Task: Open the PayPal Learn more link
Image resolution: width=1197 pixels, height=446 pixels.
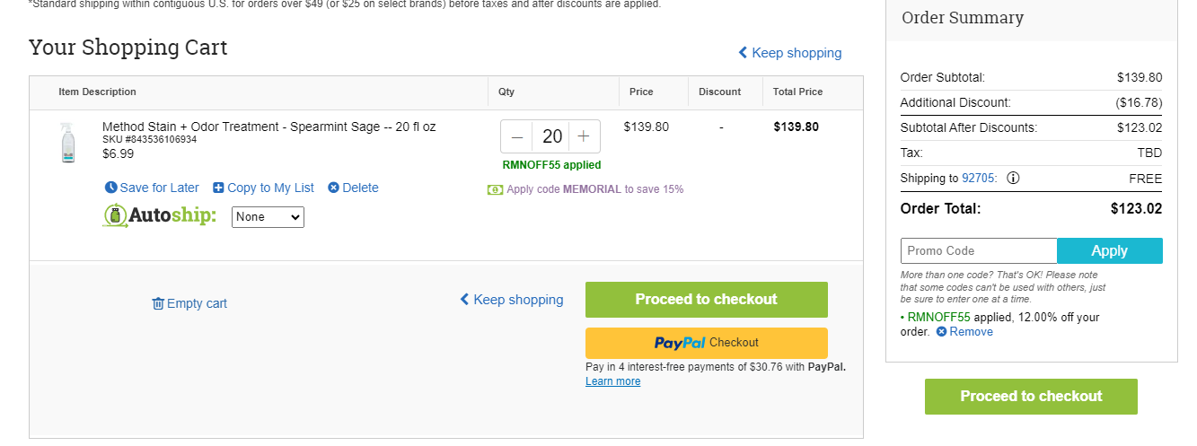Action: 613,381
